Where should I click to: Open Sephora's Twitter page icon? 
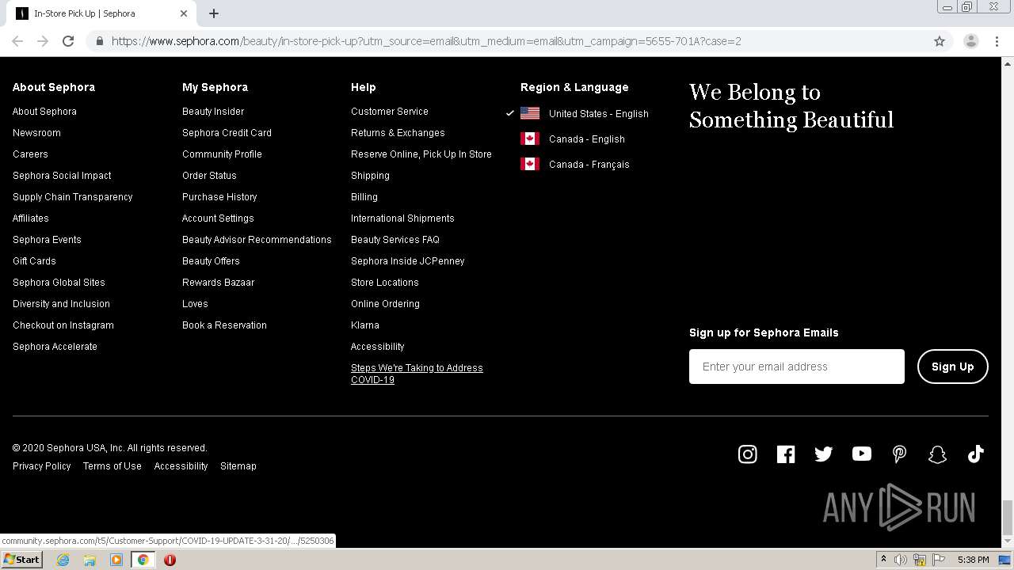(824, 454)
